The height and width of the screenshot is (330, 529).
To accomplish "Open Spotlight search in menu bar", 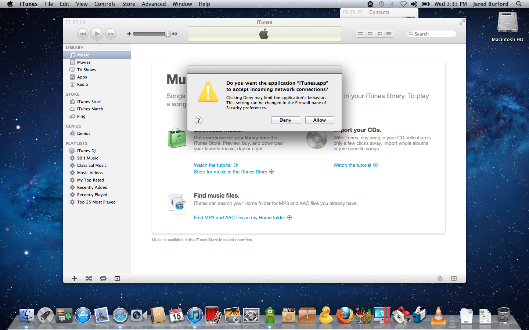I will point(519,4).
